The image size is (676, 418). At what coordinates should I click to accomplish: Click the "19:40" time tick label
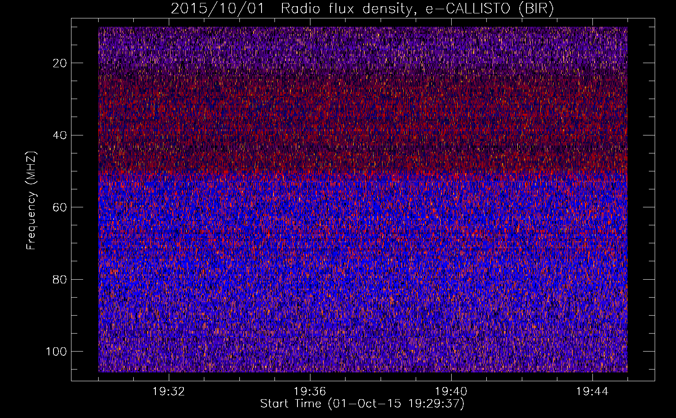[x=451, y=392]
